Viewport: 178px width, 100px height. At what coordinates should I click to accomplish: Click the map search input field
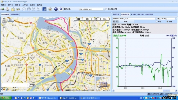coord(15,85)
